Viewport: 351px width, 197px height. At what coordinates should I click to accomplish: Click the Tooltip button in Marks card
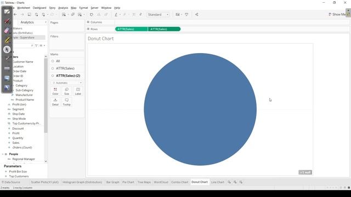point(67,102)
